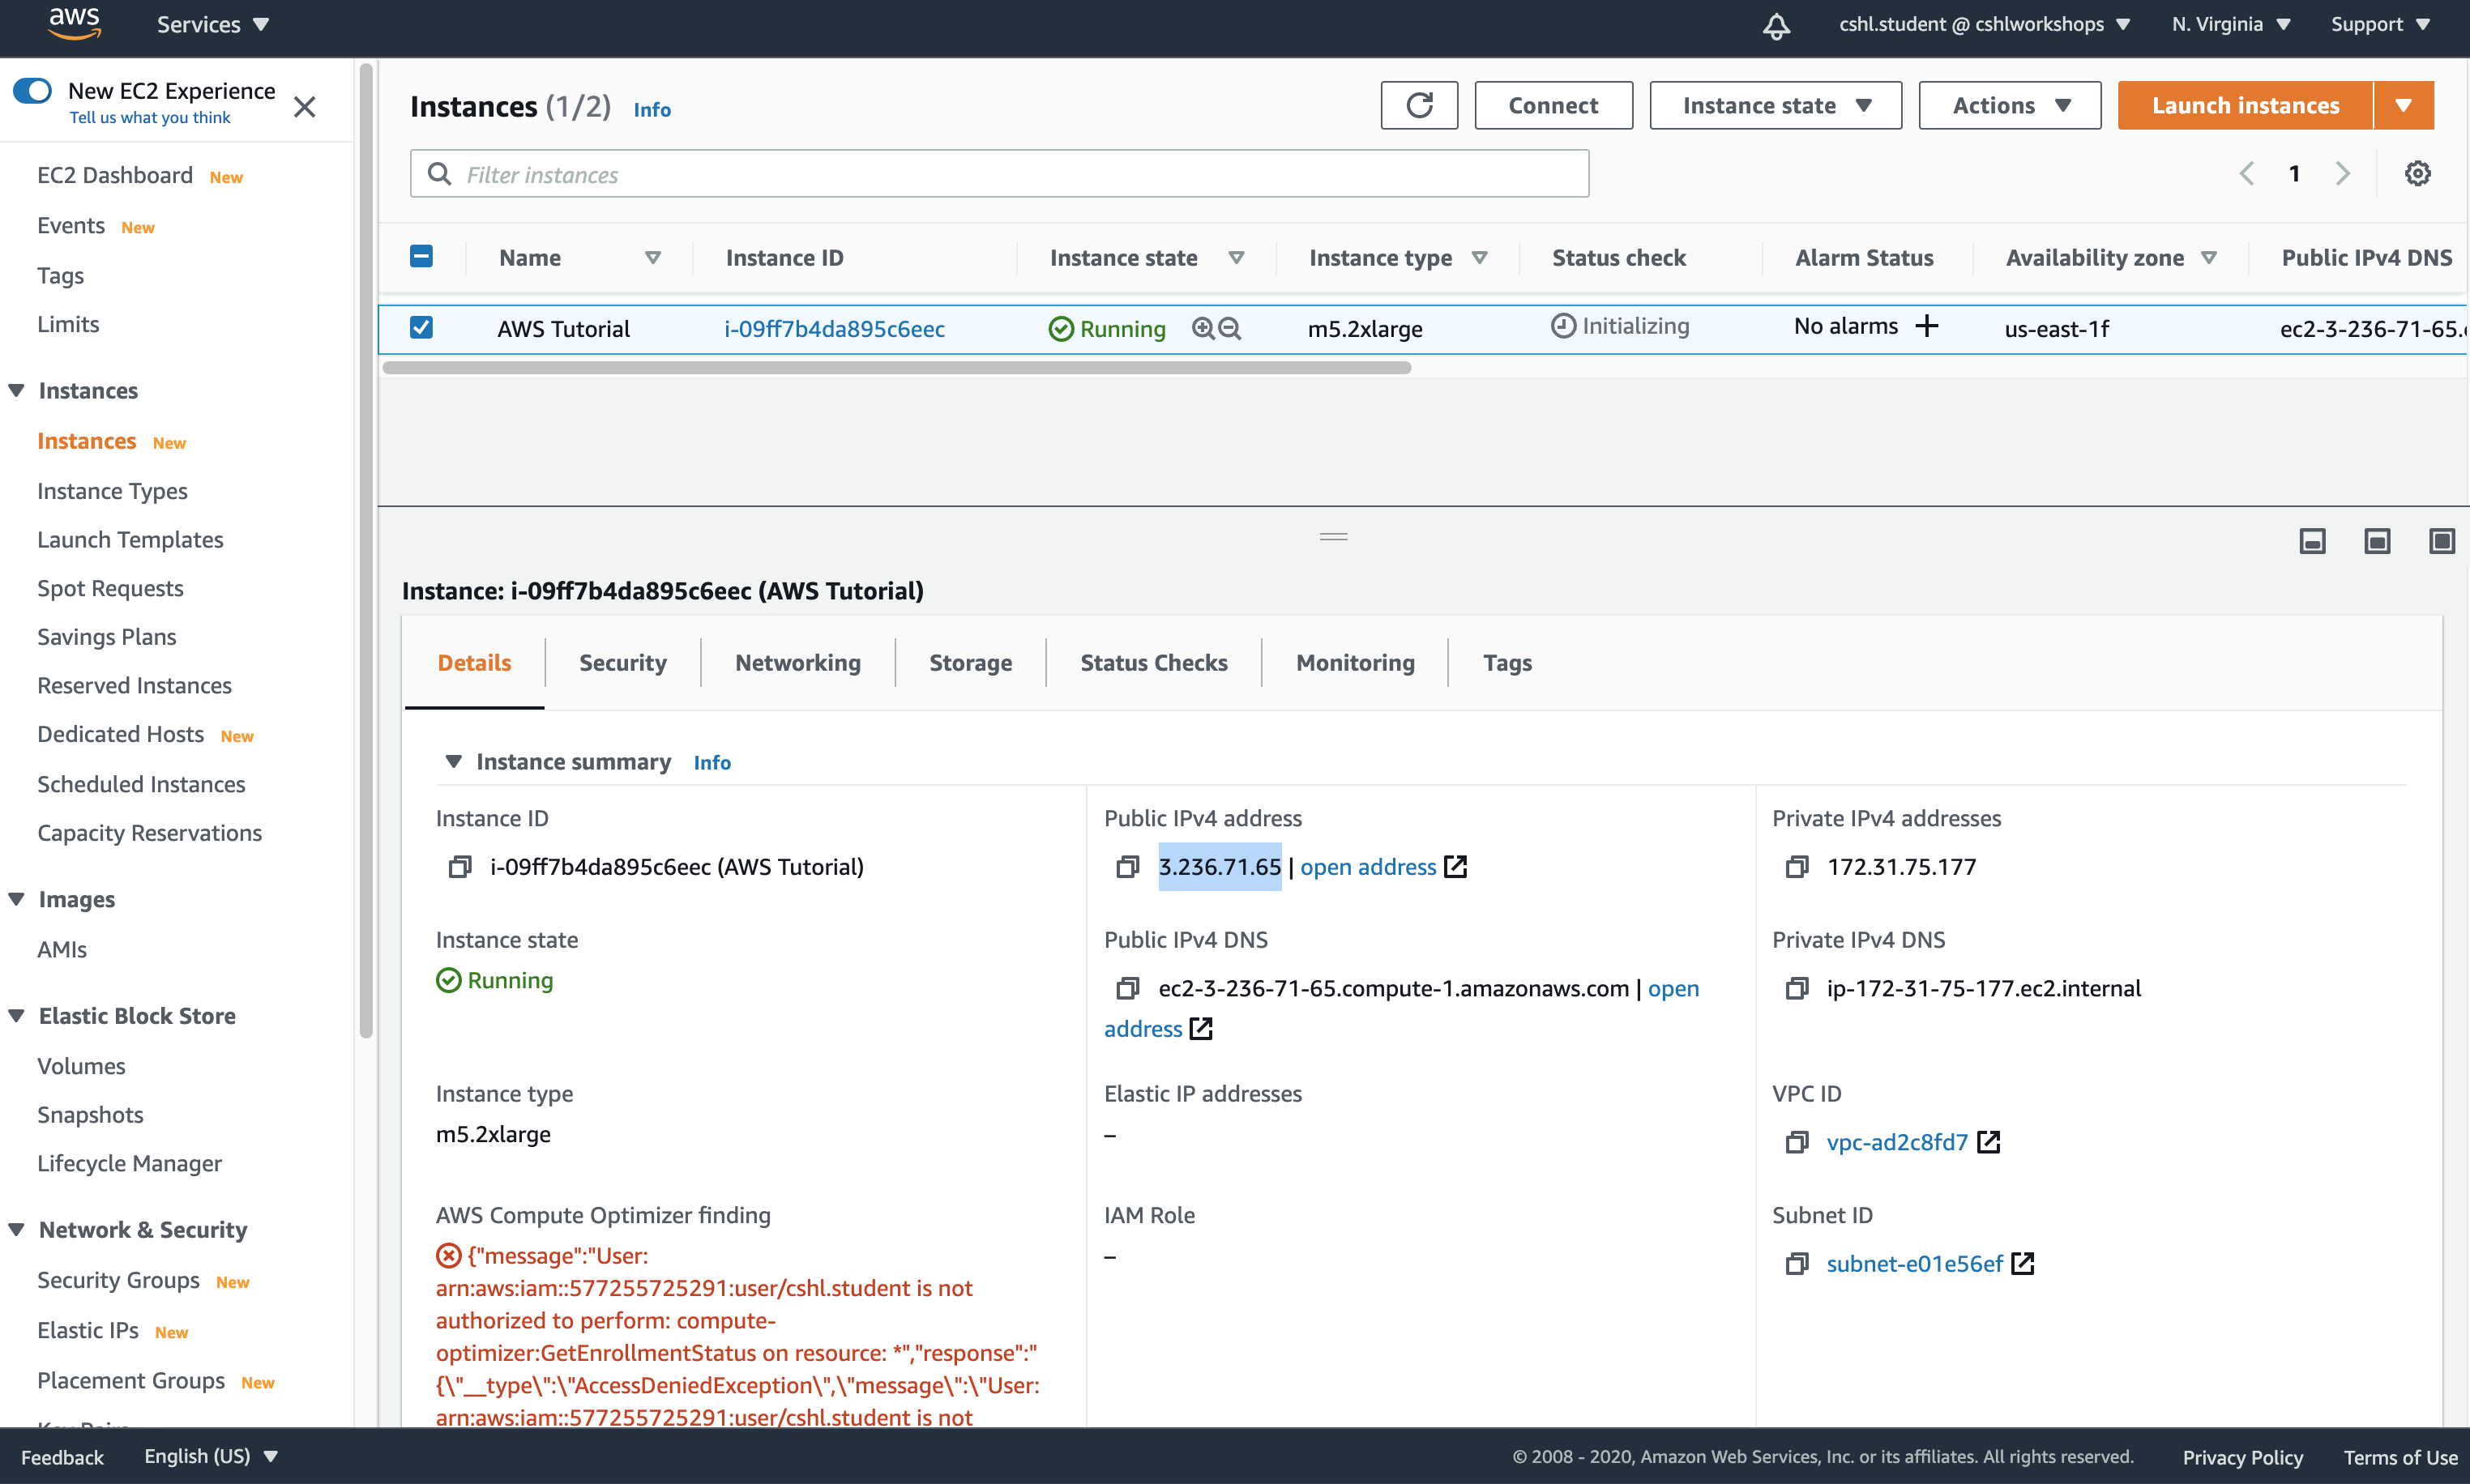The image size is (2470, 1484).
Task: Uncheck the AWS Tutorial instance row
Action: click(x=421, y=327)
